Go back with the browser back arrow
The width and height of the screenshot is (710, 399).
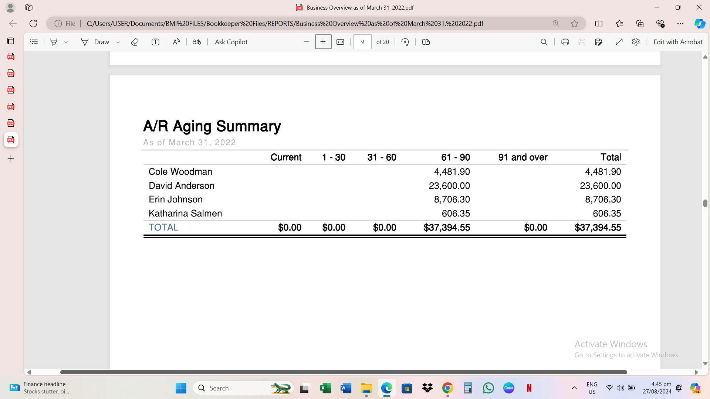[13, 24]
